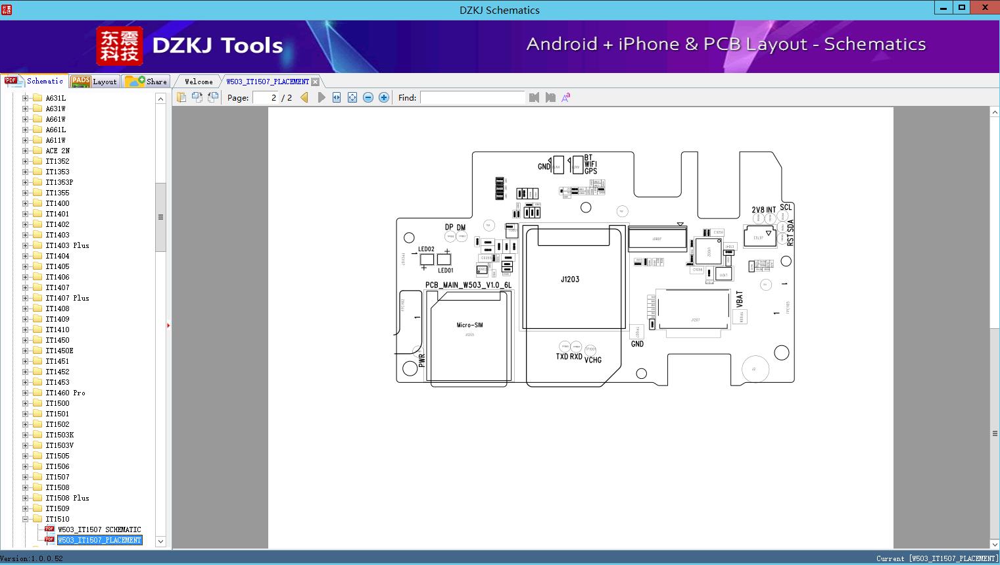Expand the IT1403 Plus folder
1000x565 pixels.
click(26, 245)
